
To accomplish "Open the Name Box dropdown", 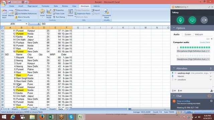I will 26,24.
